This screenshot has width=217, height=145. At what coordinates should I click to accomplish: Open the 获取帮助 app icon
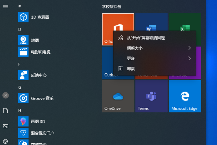23,142
